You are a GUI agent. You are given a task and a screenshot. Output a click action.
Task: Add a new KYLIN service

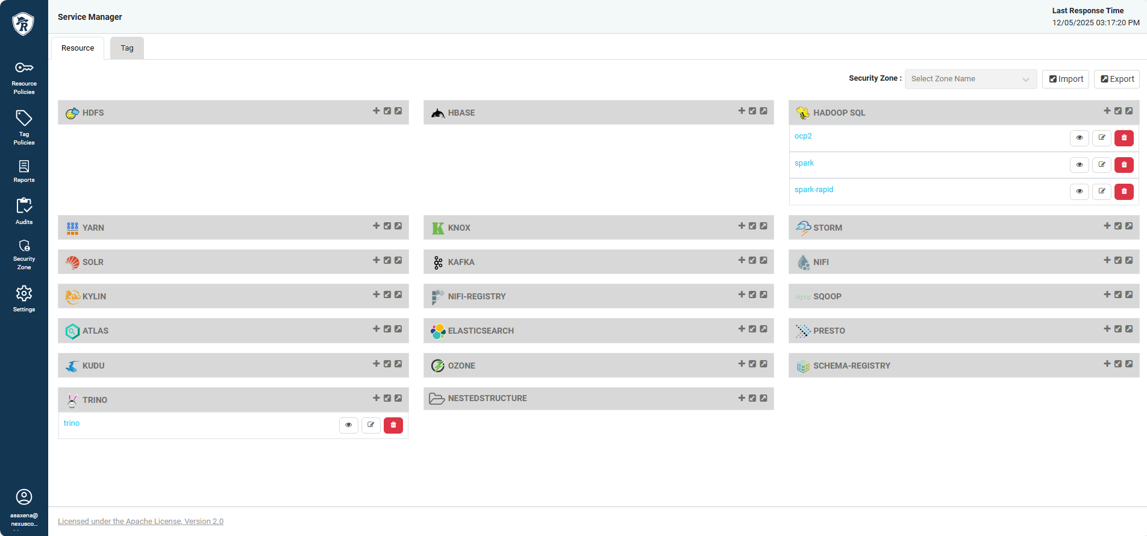tap(377, 294)
